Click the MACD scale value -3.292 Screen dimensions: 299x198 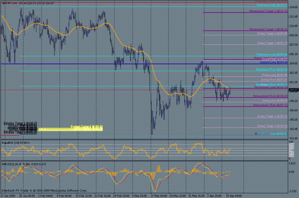(293, 191)
